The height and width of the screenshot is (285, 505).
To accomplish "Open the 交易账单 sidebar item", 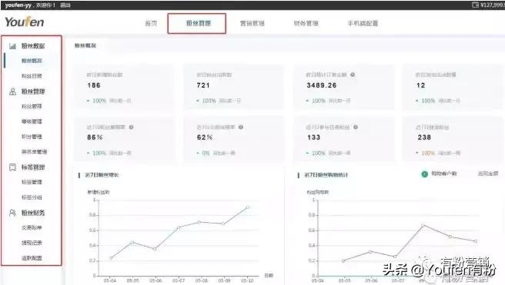I will tap(32, 228).
